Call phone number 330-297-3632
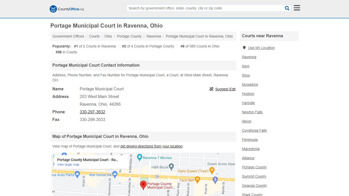The image size is (349, 196). tap(92, 112)
